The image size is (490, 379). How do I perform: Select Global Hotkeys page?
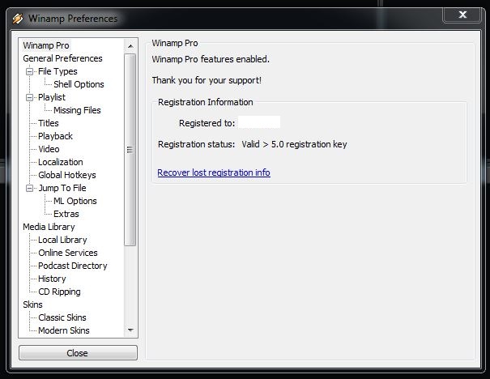point(67,175)
